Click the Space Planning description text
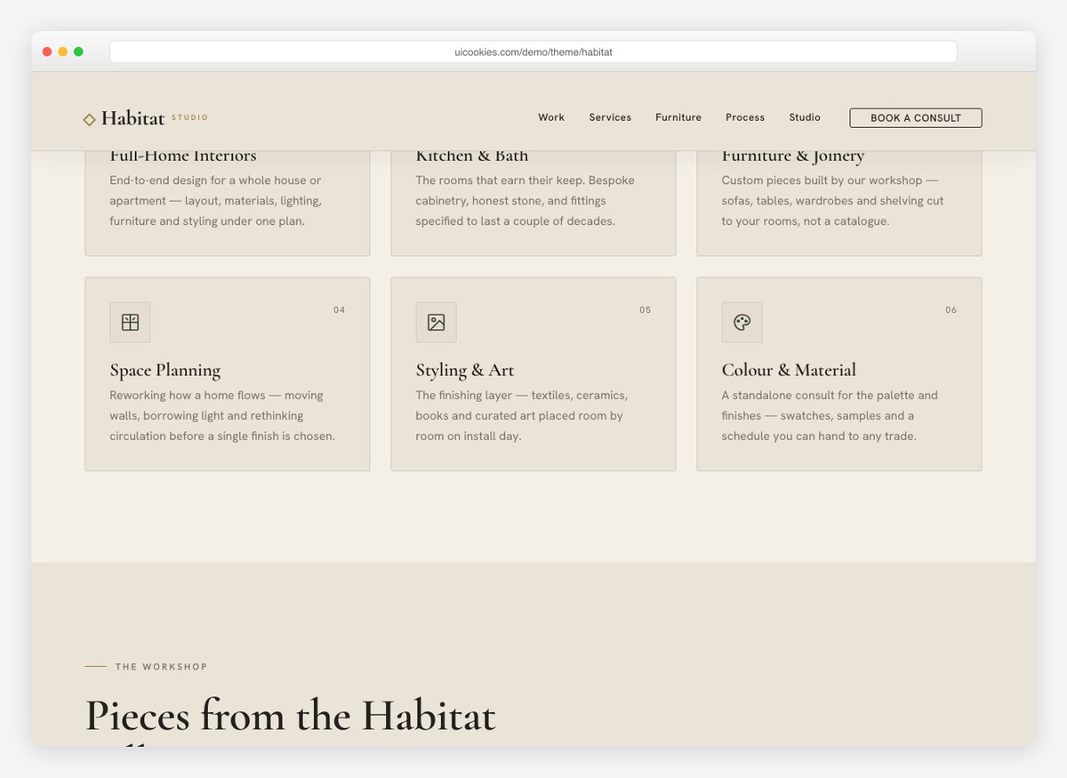 (222, 415)
